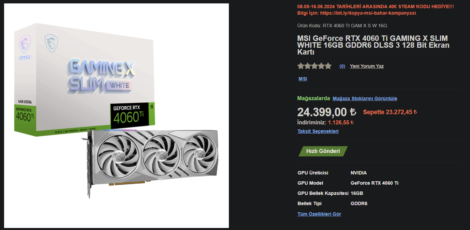Click the 24.399,00 ₺ main price
Image resolution: width=470 pixels, height=230 pixels.
coord(327,112)
